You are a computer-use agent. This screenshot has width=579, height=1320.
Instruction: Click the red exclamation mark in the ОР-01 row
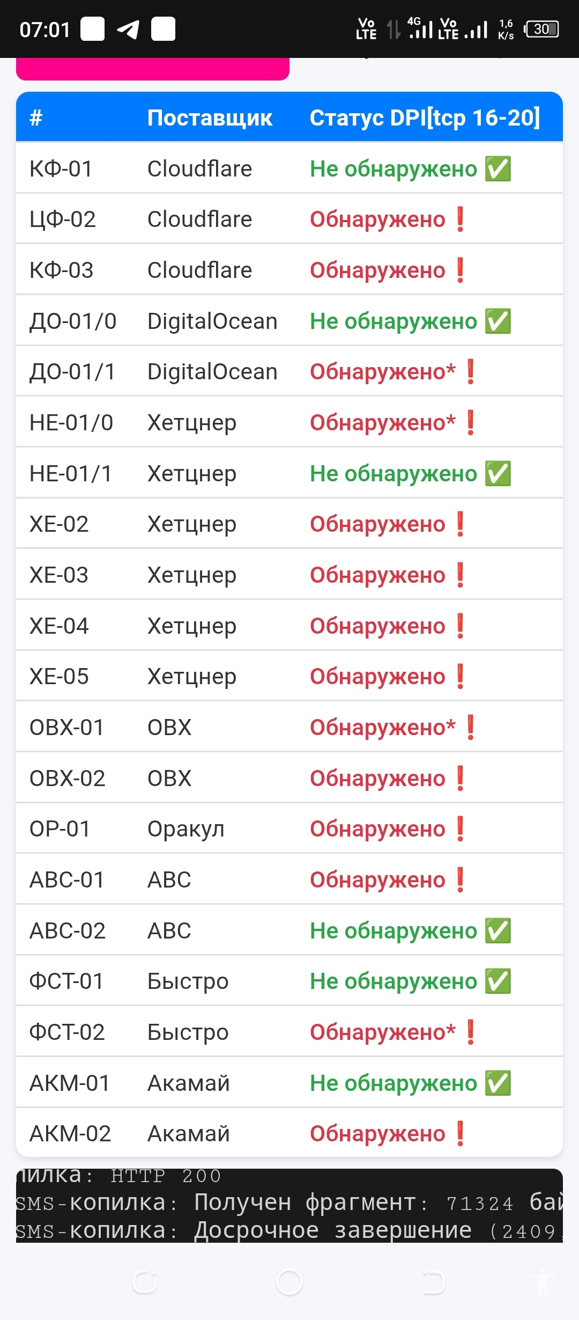click(460, 829)
